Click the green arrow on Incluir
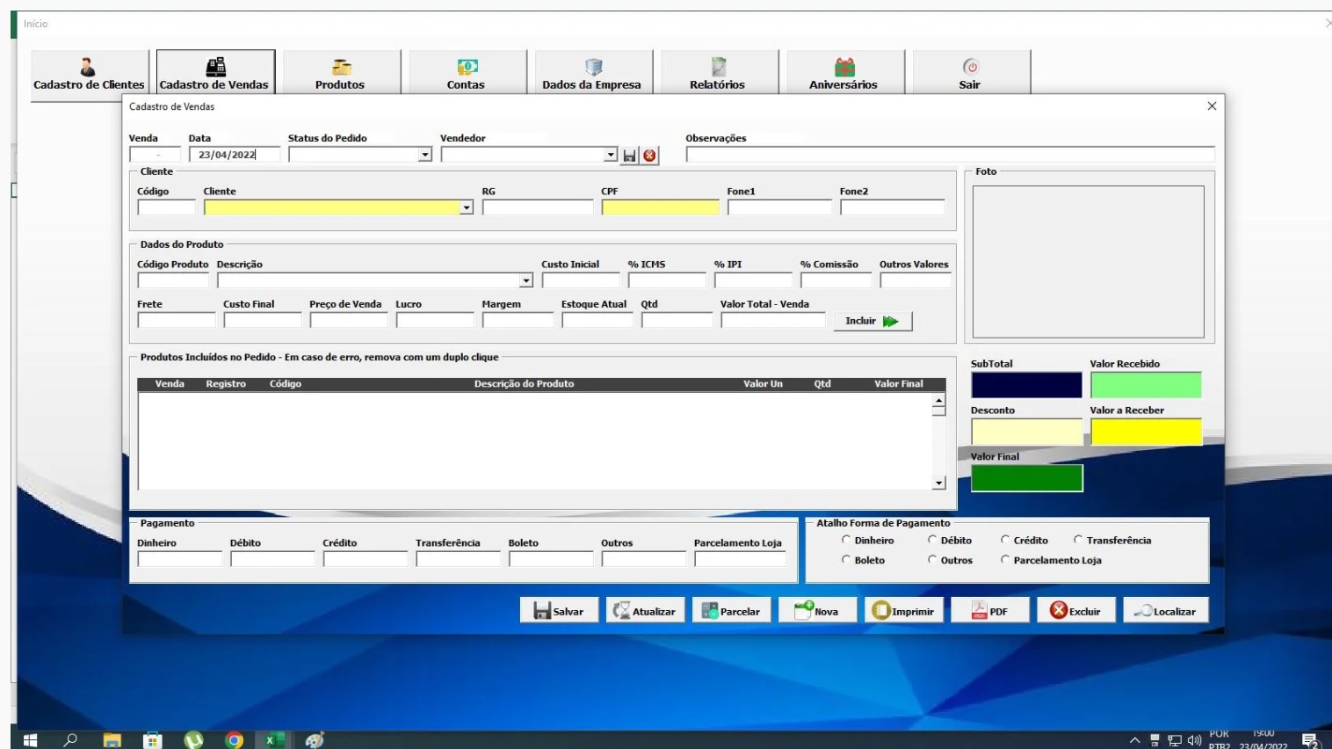The height and width of the screenshot is (749, 1332). pyautogui.click(x=890, y=322)
